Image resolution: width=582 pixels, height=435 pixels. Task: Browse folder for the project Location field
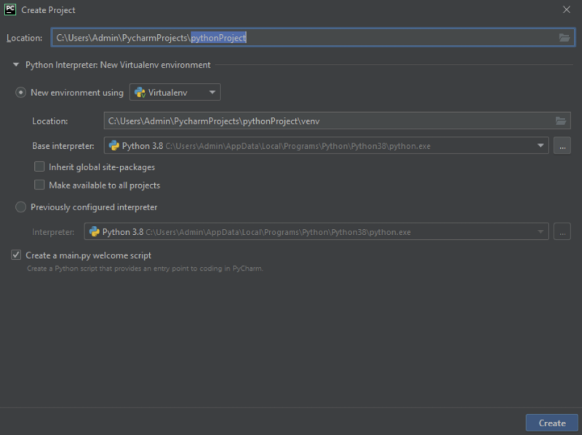pos(565,38)
